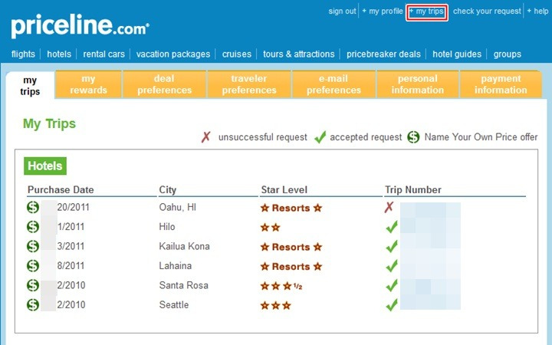Click the dollar icon in Seattle row
The width and height of the screenshot is (552, 345).
[x=33, y=305]
